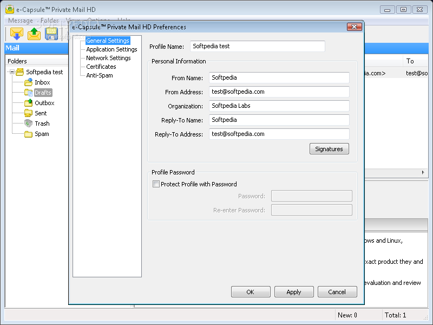Click the mail list scroll right arrow
Viewport: 433px width, 325px height.
click(x=423, y=172)
